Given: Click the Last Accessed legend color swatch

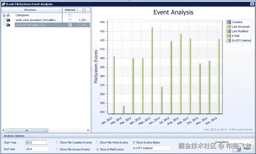Looking at the screenshot, I should (229, 27).
